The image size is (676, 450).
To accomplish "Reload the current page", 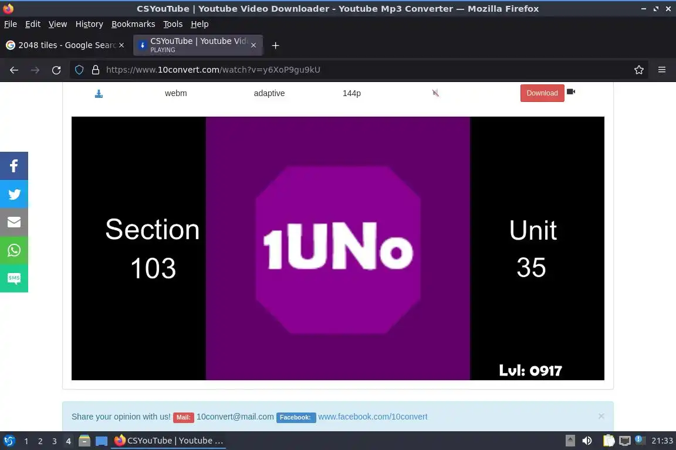I will (56, 70).
